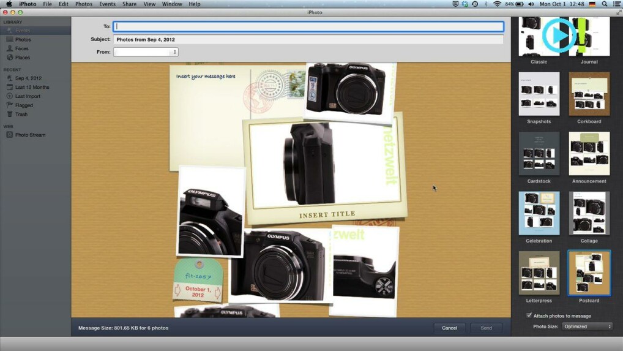Open the Share menu
This screenshot has height=351, width=623.
[129, 4]
